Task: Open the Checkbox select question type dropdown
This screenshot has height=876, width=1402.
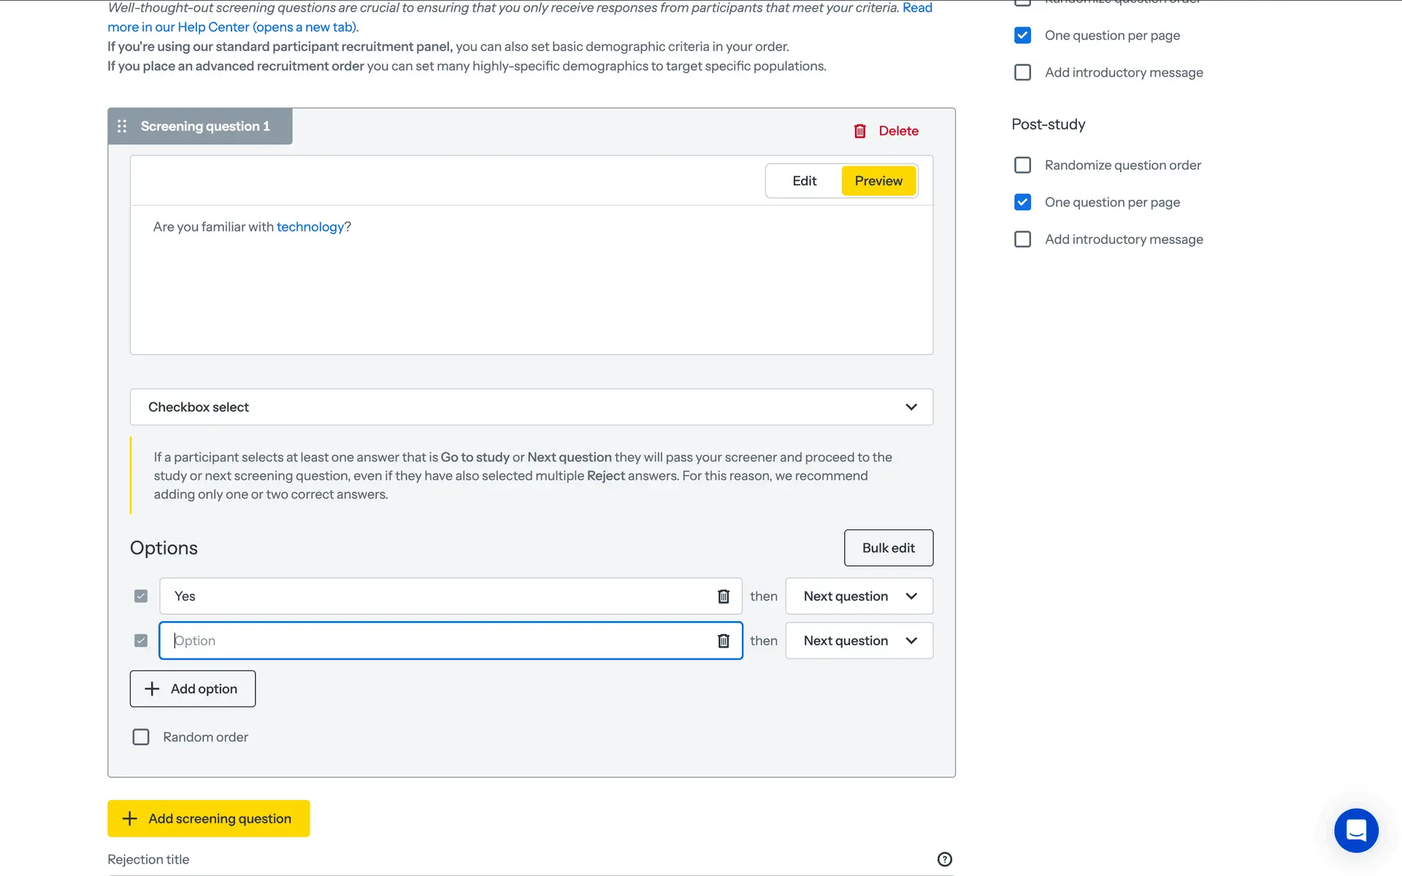Action: [x=531, y=407]
